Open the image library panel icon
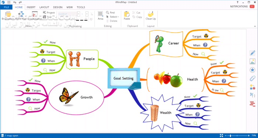Screen dimensions: 258x138 (x=252, y=61)
